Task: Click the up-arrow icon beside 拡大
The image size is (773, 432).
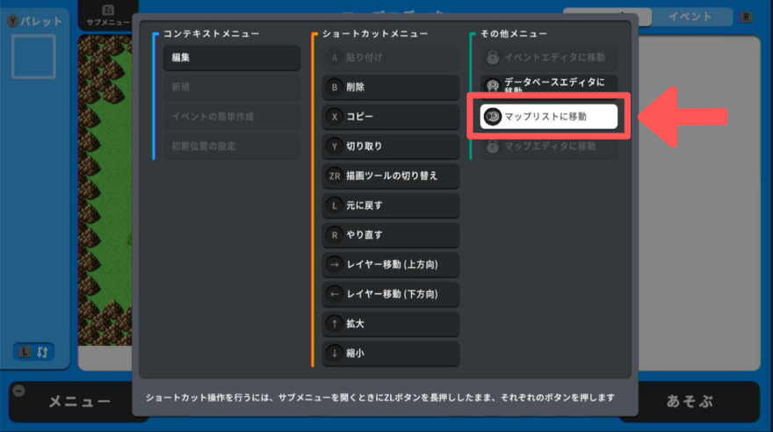Action: [x=335, y=324]
